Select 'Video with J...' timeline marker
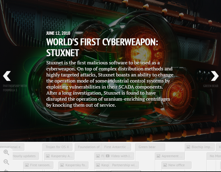The width and height of the screenshot is (221, 172). 119,156
